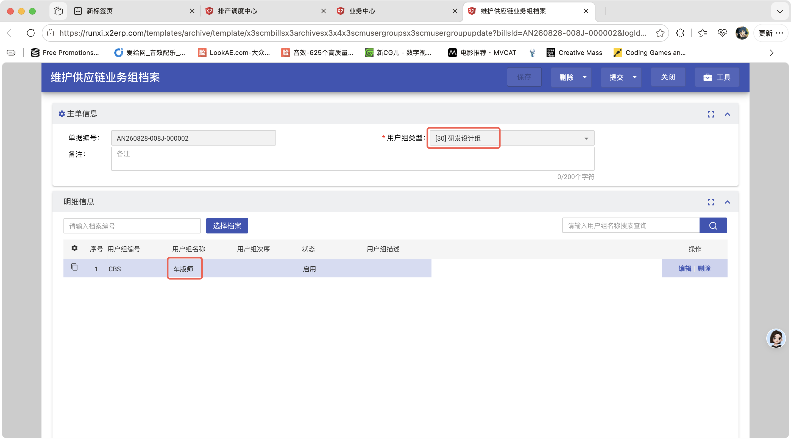Maximize the 明细信息 panel
This screenshot has width=791, height=440.
pyautogui.click(x=711, y=202)
